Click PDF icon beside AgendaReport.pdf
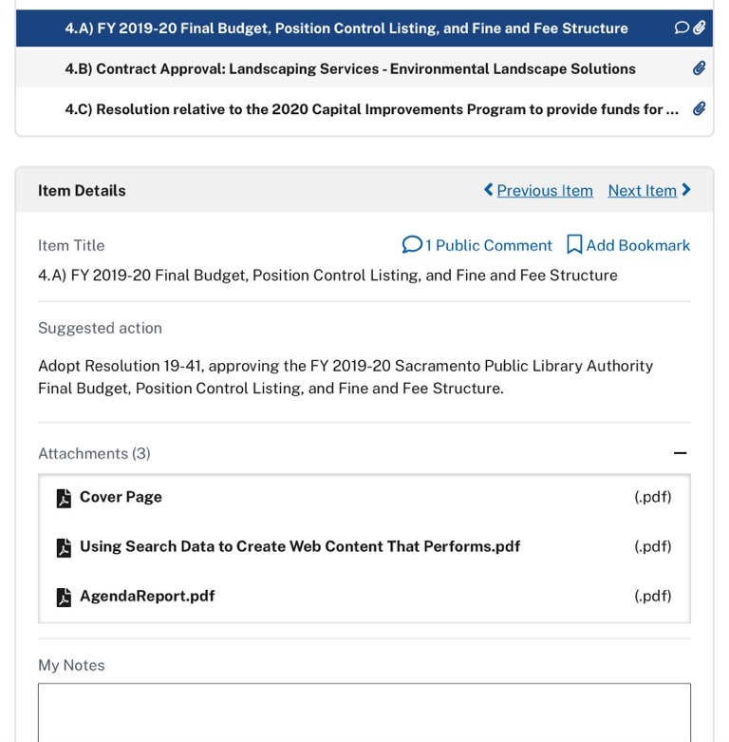 click(64, 598)
